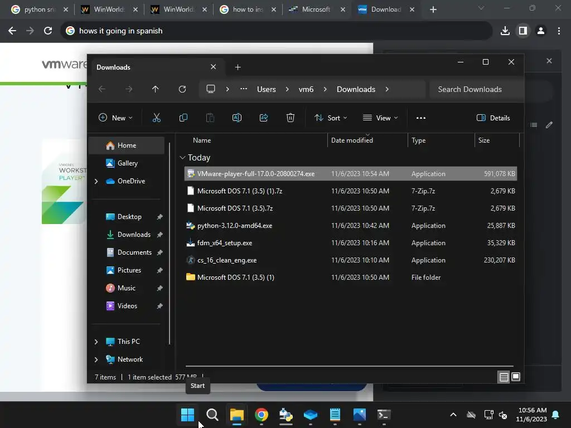Switch to the Microsoft Chrome tab
571x428 pixels.
click(316, 9)
